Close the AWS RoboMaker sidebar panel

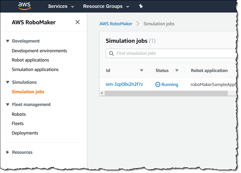click(77, 22)
